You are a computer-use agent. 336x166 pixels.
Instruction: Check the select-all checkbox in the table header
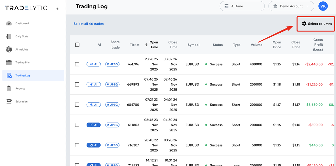(77, 44)
